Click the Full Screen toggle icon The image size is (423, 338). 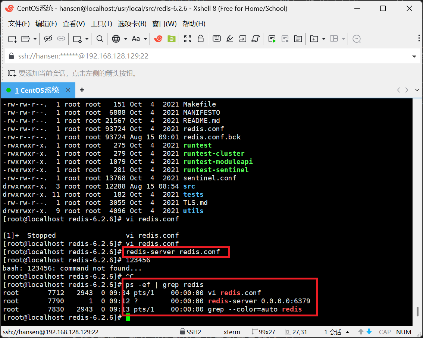[188, 39]
